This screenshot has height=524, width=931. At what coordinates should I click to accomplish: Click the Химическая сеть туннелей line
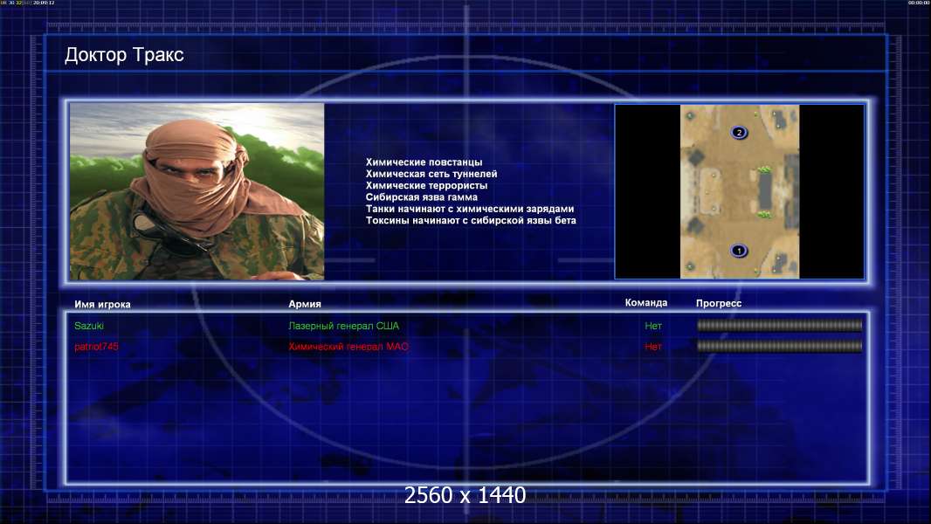(431, 174)
